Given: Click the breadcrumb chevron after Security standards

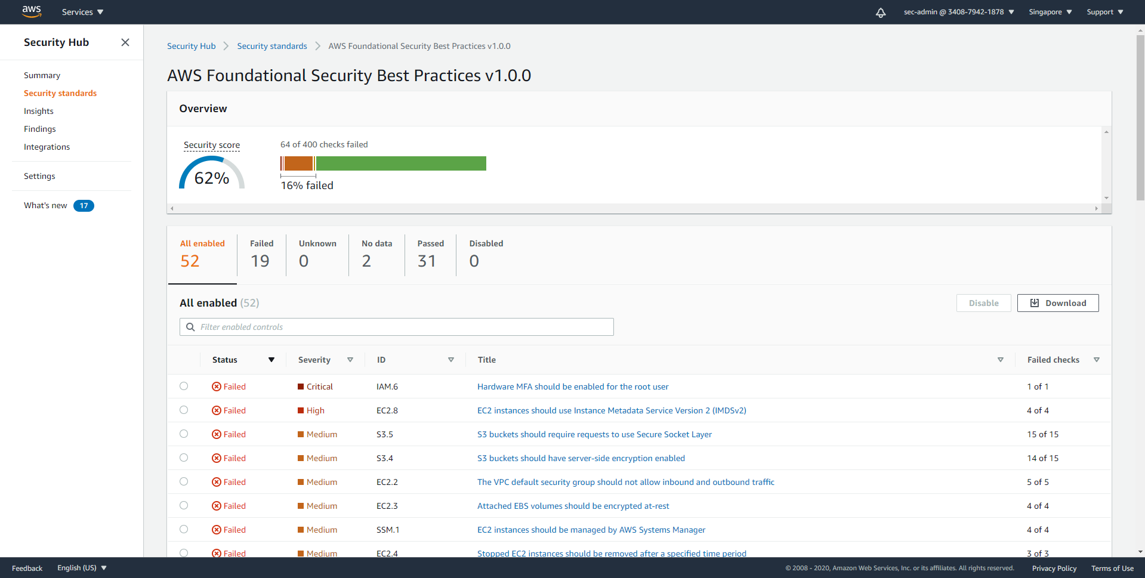Looking at the screenshot, I should 317,46.
